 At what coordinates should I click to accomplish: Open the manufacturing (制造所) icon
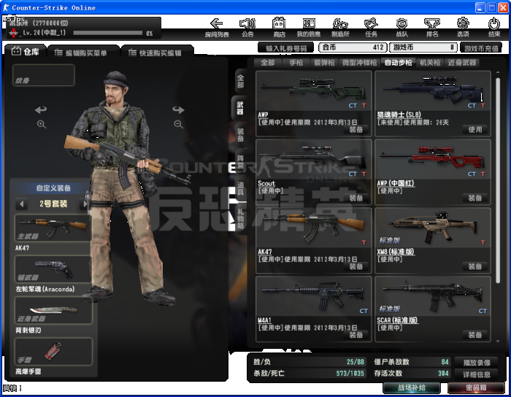coord(340,27)
